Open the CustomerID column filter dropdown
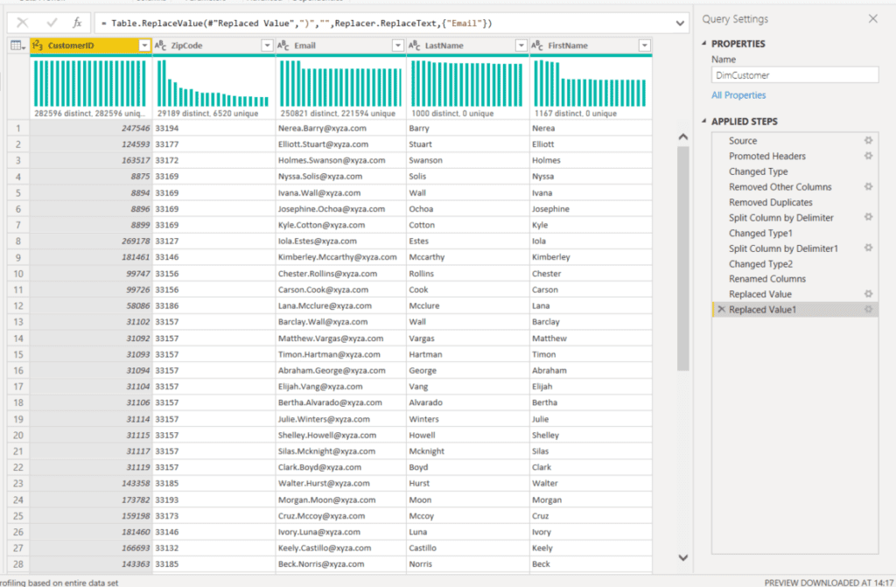Viewport: 896px width, 587px height. coord(144,45)
